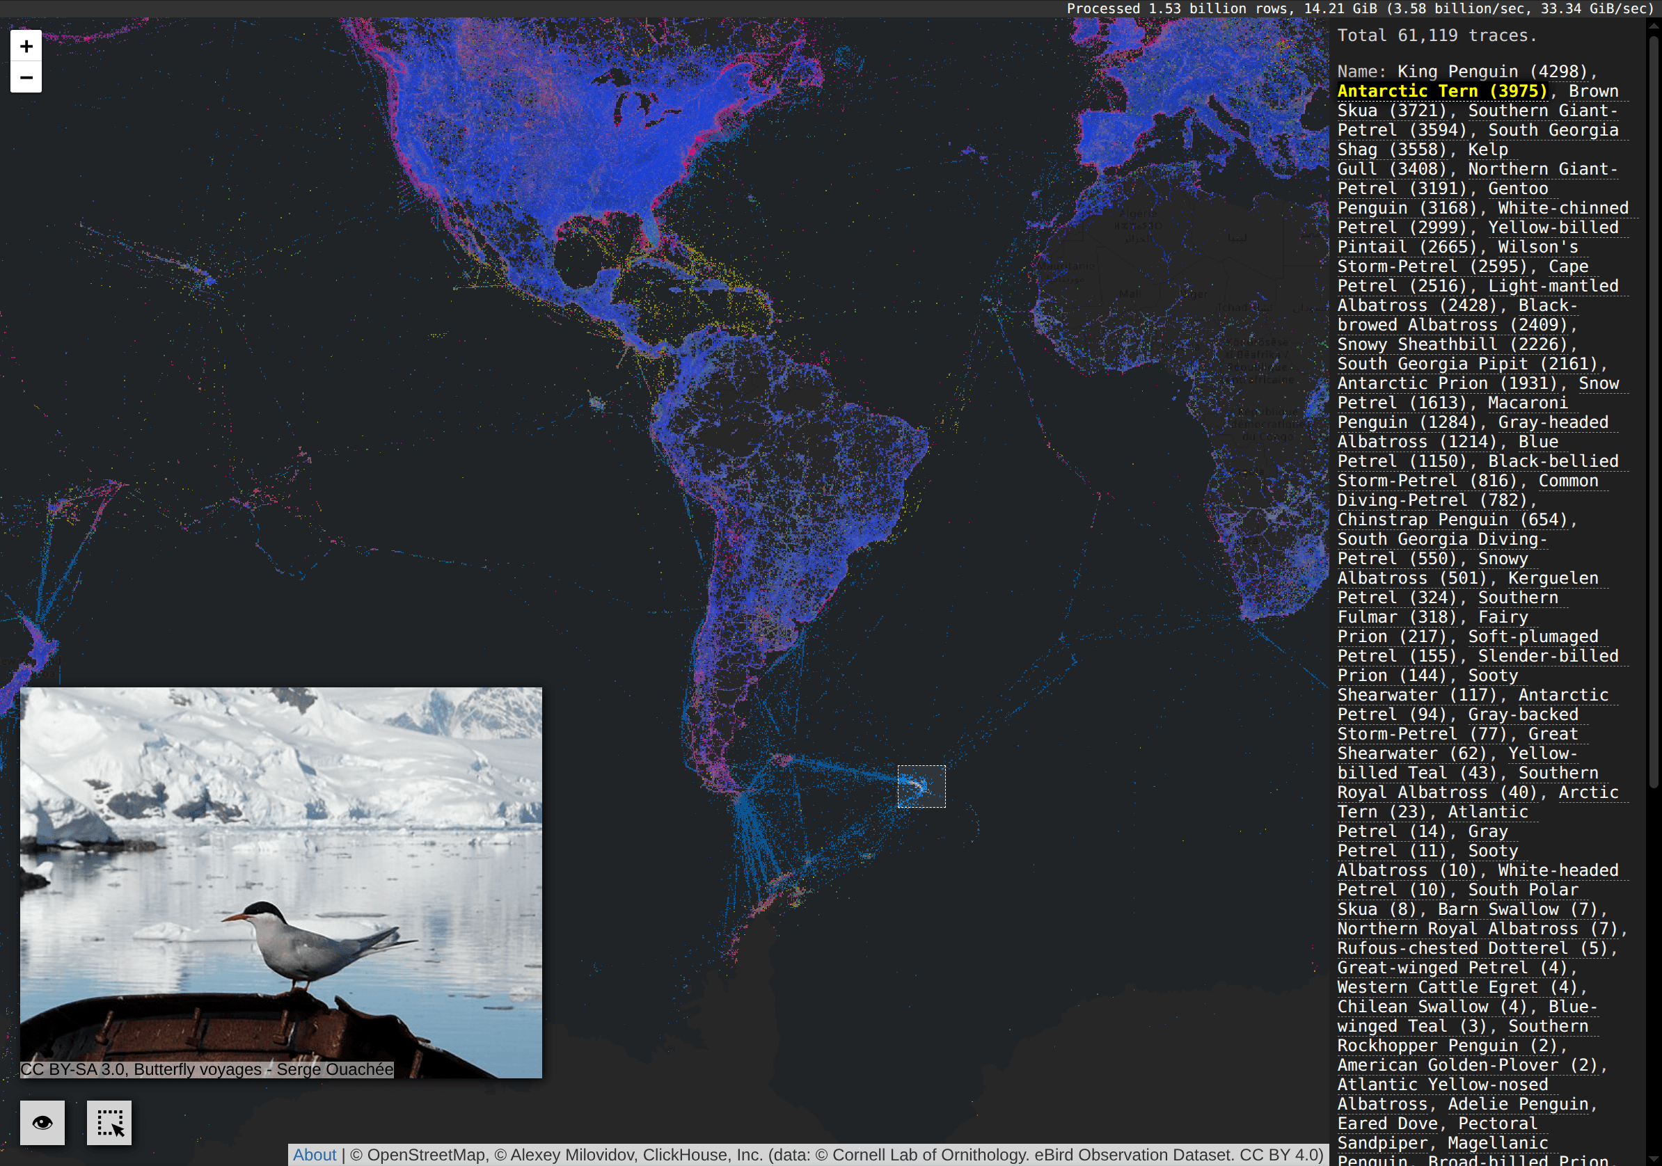Click Barn Swallow (7) in list

(1517, 909)
